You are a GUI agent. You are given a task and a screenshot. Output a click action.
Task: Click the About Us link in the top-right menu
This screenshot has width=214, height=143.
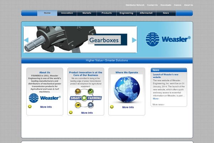coord(188,5)
